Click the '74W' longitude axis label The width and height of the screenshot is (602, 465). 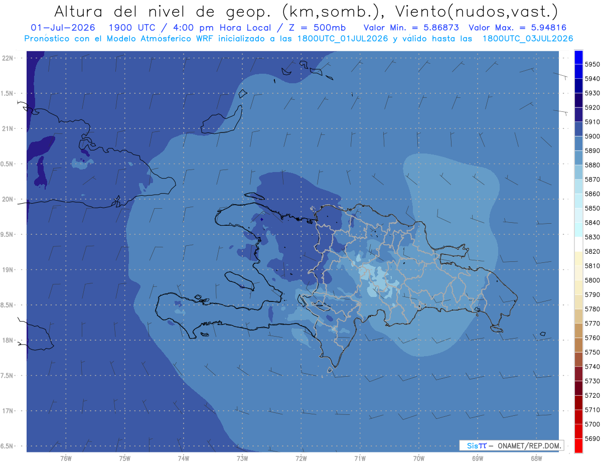click(x=183, y=457)
